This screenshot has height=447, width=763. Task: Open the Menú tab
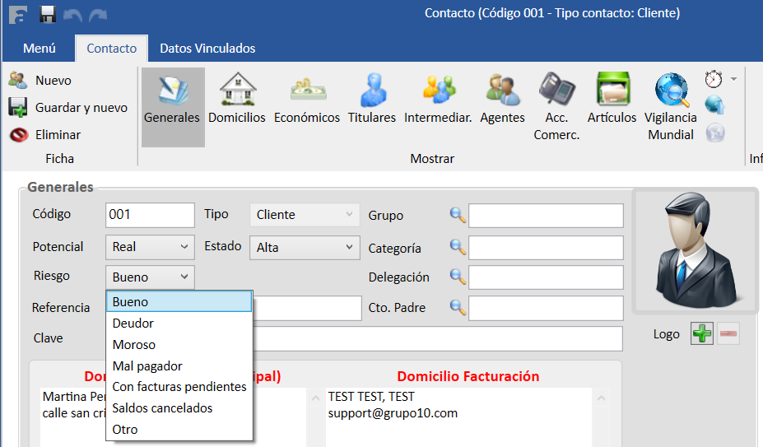tap(40, 49)
